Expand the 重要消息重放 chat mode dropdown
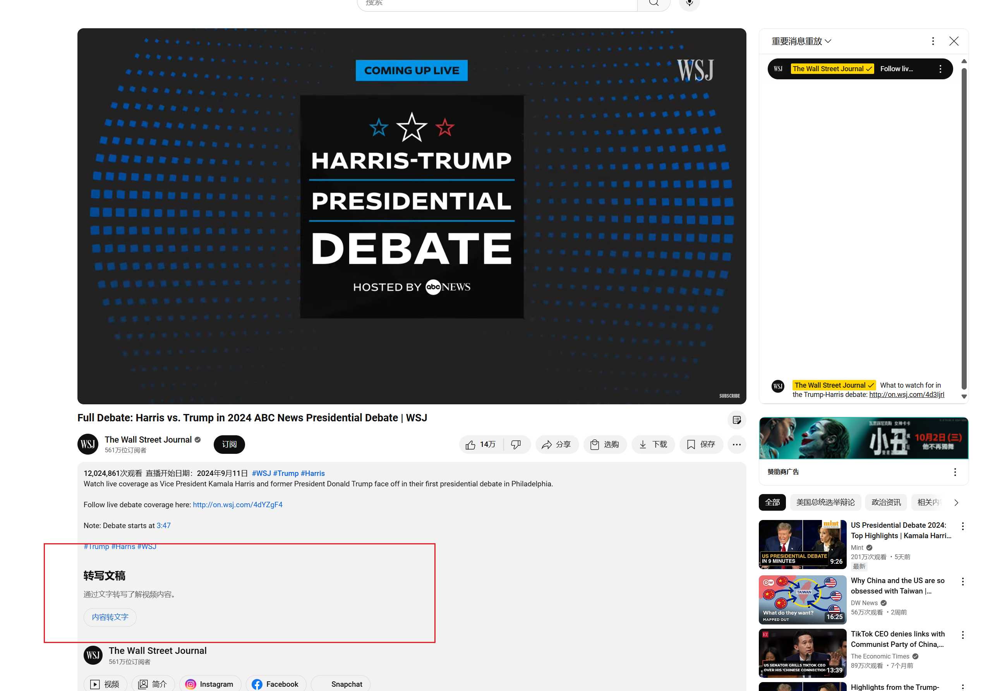This screenshot has width=988, height=691. [801, 41]
